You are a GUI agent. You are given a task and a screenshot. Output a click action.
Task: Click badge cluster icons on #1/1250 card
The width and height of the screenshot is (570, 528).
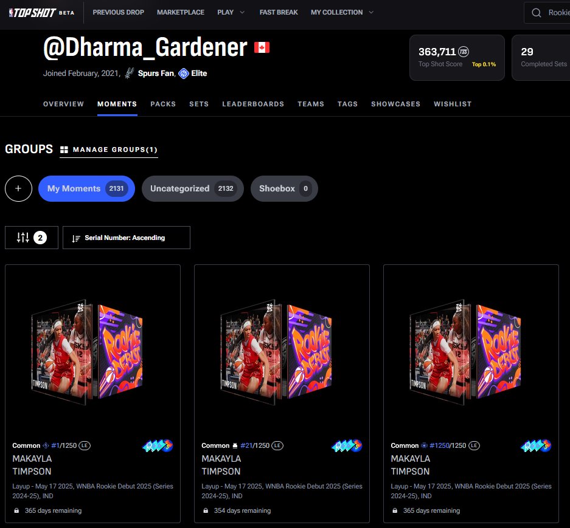(x=158, y=445)
